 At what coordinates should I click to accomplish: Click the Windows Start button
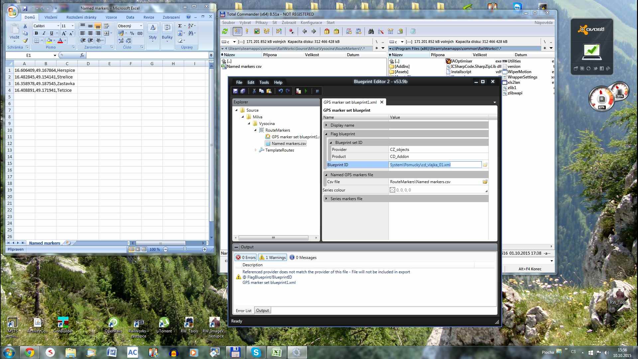coord(9,352)
